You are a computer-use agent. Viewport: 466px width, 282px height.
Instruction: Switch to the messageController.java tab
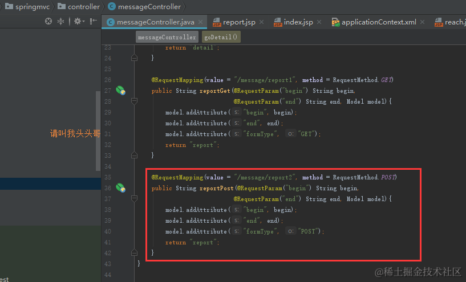point(154,22)
